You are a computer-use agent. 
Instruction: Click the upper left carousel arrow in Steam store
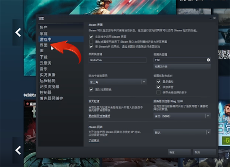18,32
